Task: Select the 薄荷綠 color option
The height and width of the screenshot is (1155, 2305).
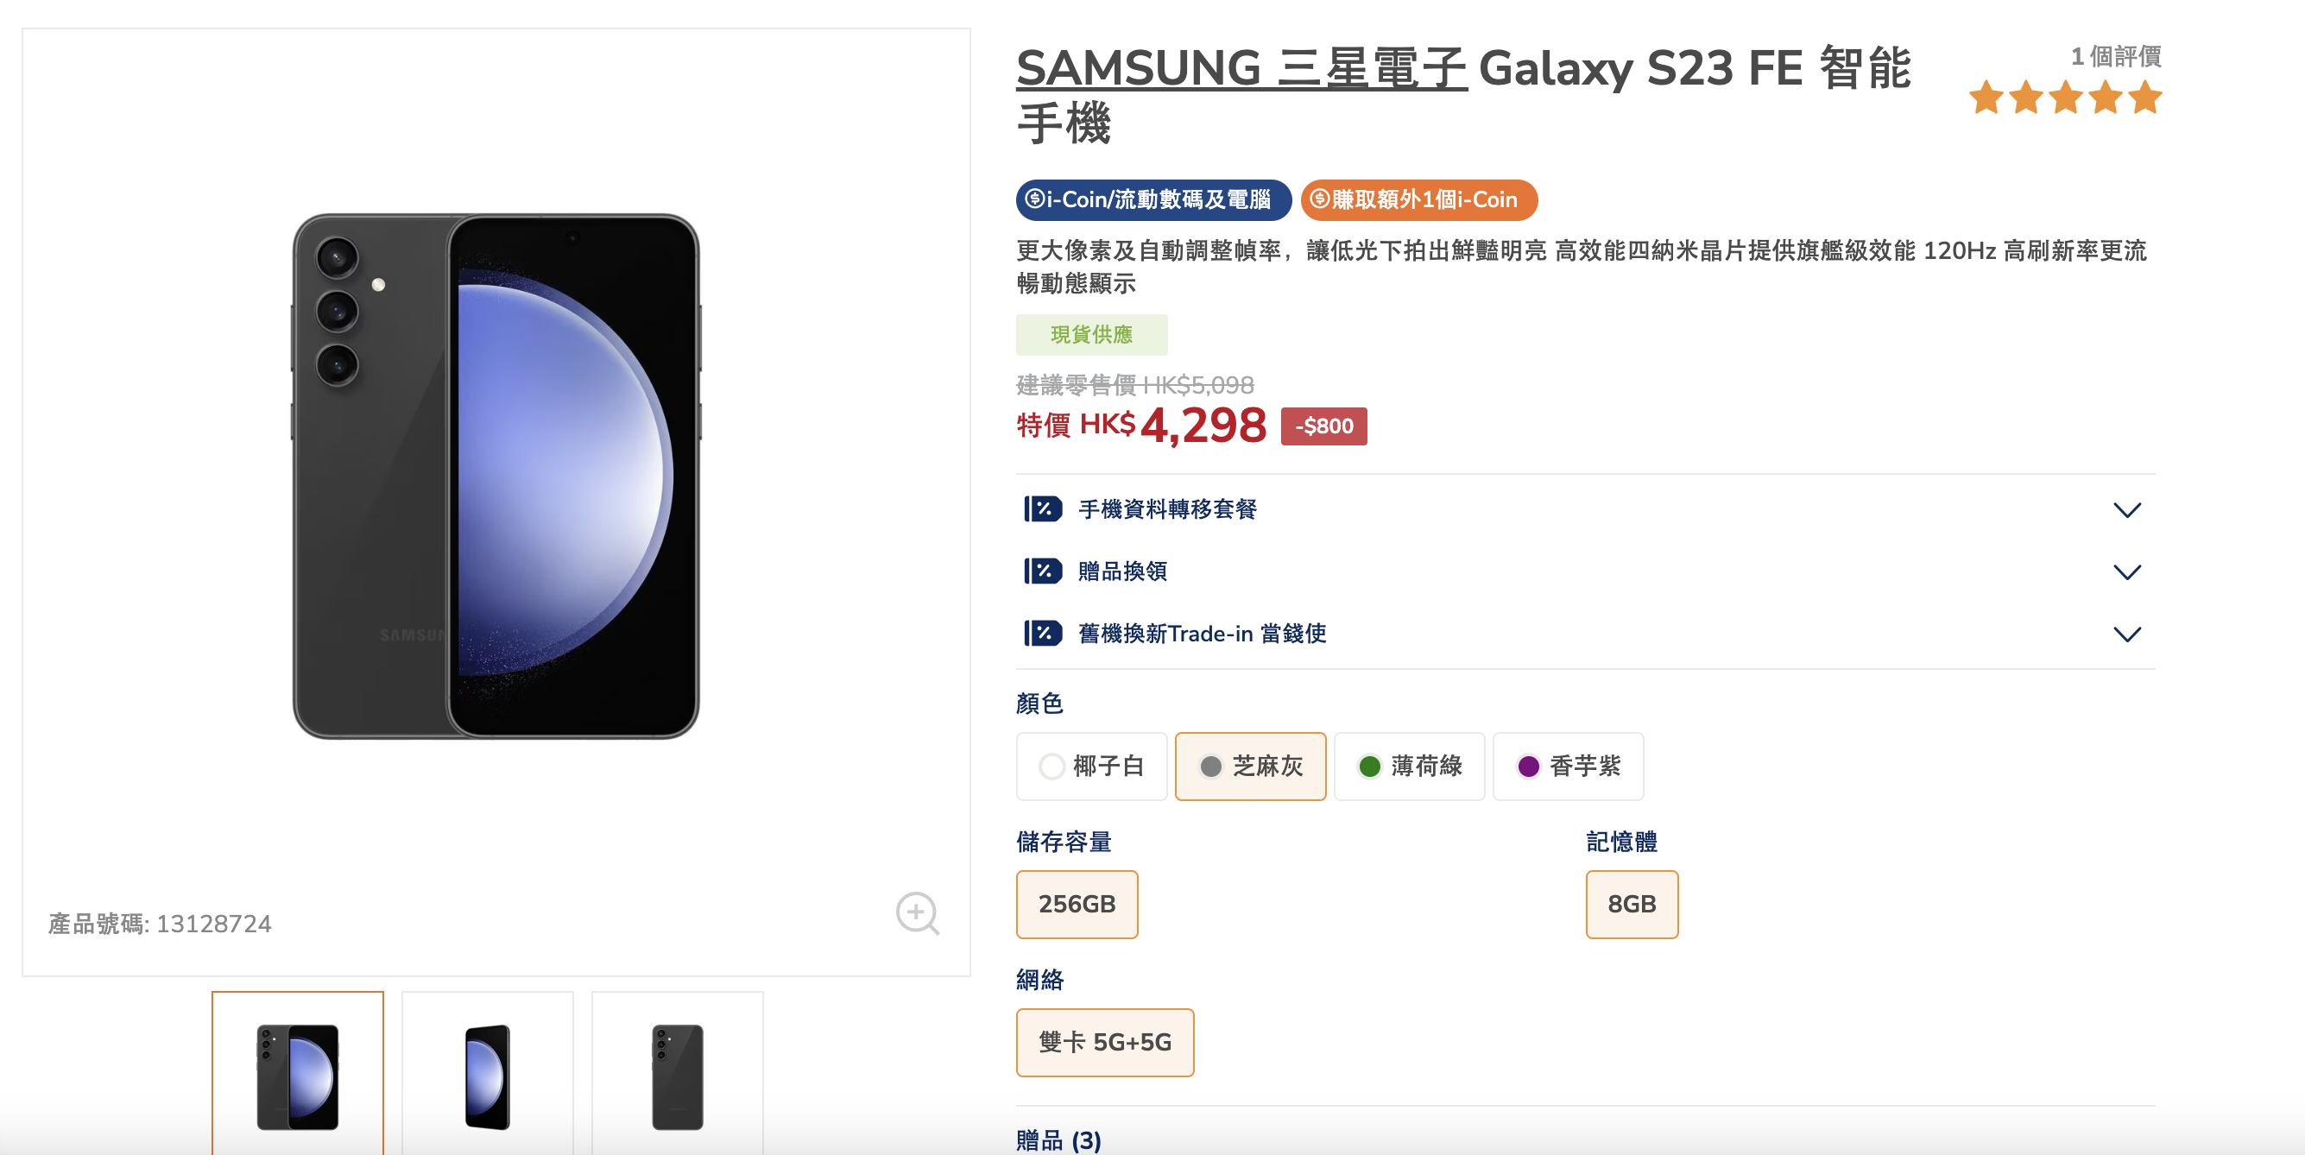Action: pyautogui.click(x=1409, y=766)
